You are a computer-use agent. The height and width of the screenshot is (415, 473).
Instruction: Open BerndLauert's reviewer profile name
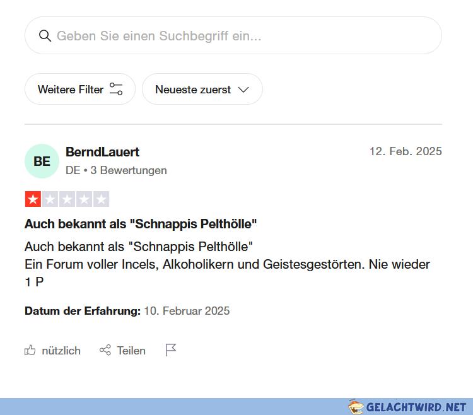tap(103, 152)
